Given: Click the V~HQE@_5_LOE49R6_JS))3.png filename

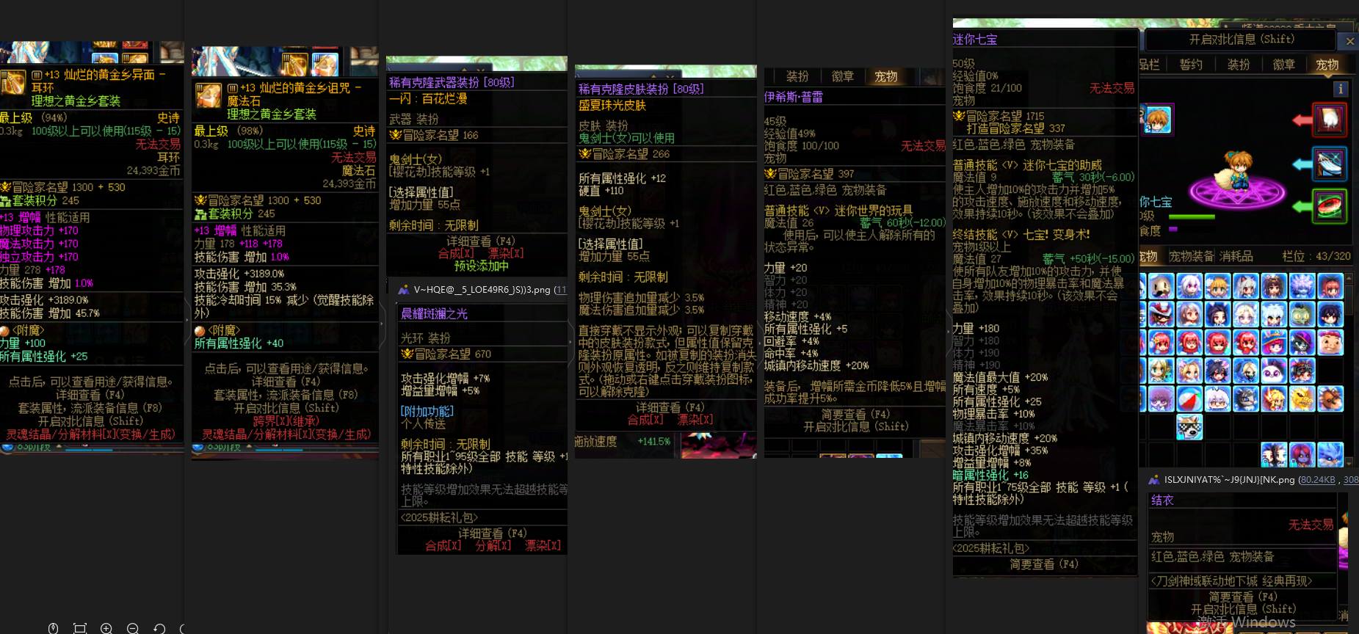Looking at the screenshot, I should [482, 289].
